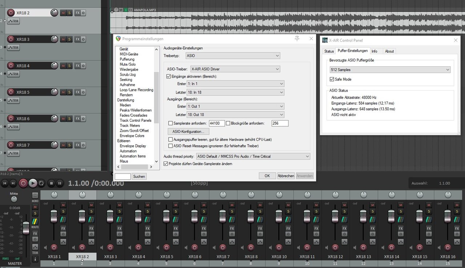465x268 pixels.
Task: Click Abbrechen in the preferences dialog
Action: coord(286,176)
